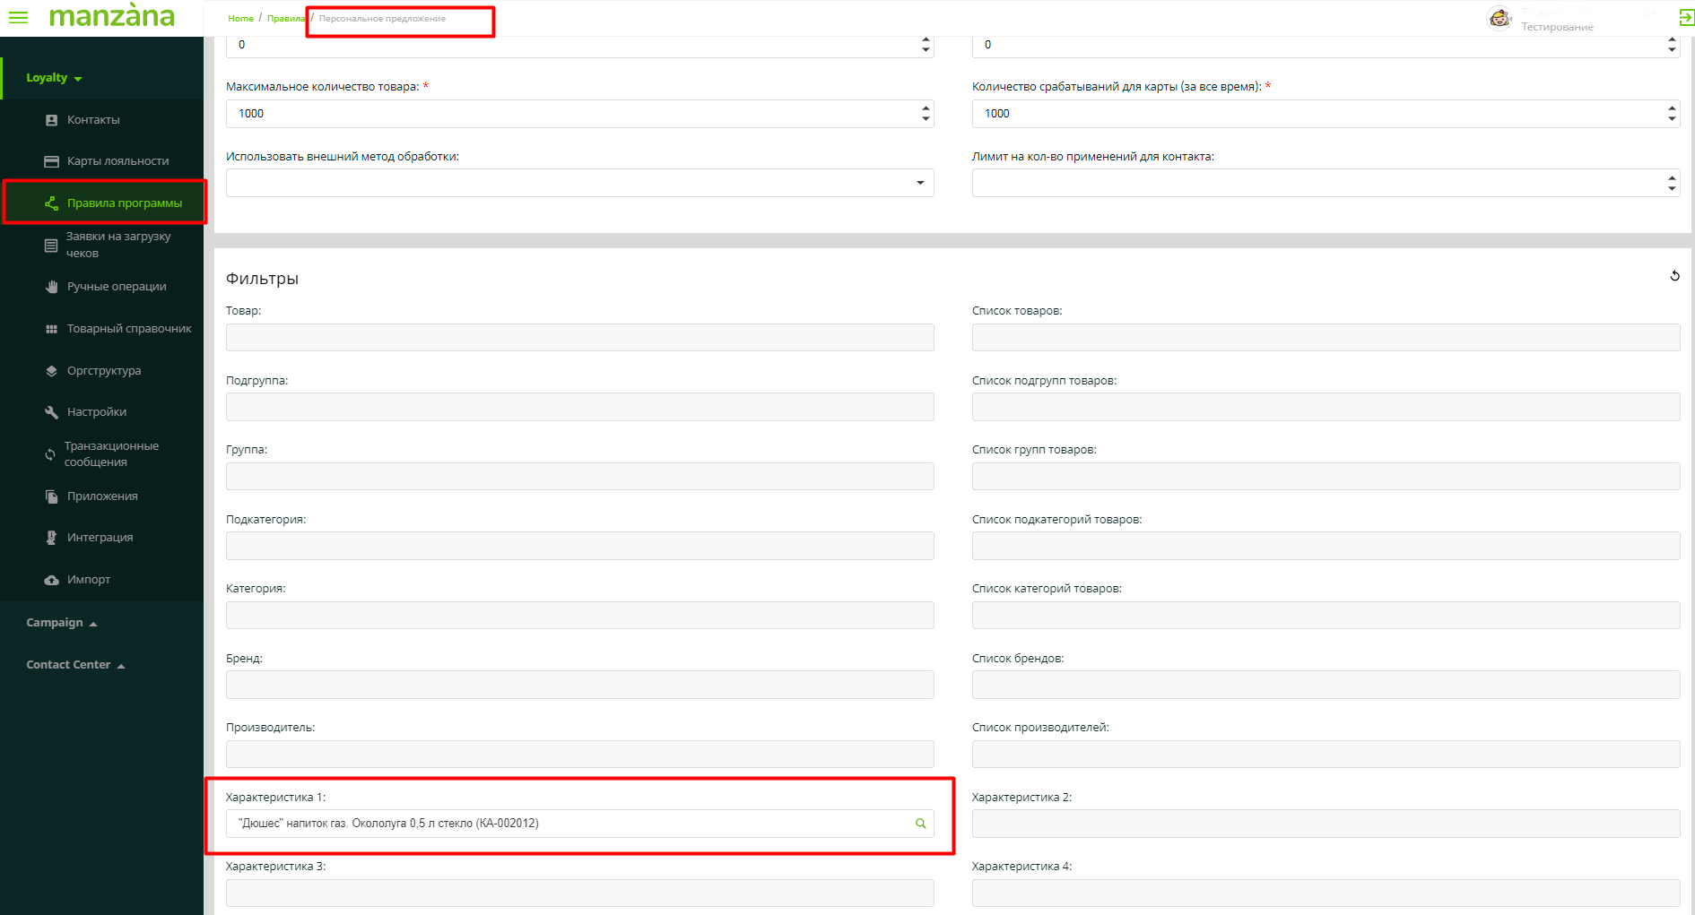Click the user avatar icon
Image resolution: width=1695 pixels, height=915 pixels.
click(1499, 18)
